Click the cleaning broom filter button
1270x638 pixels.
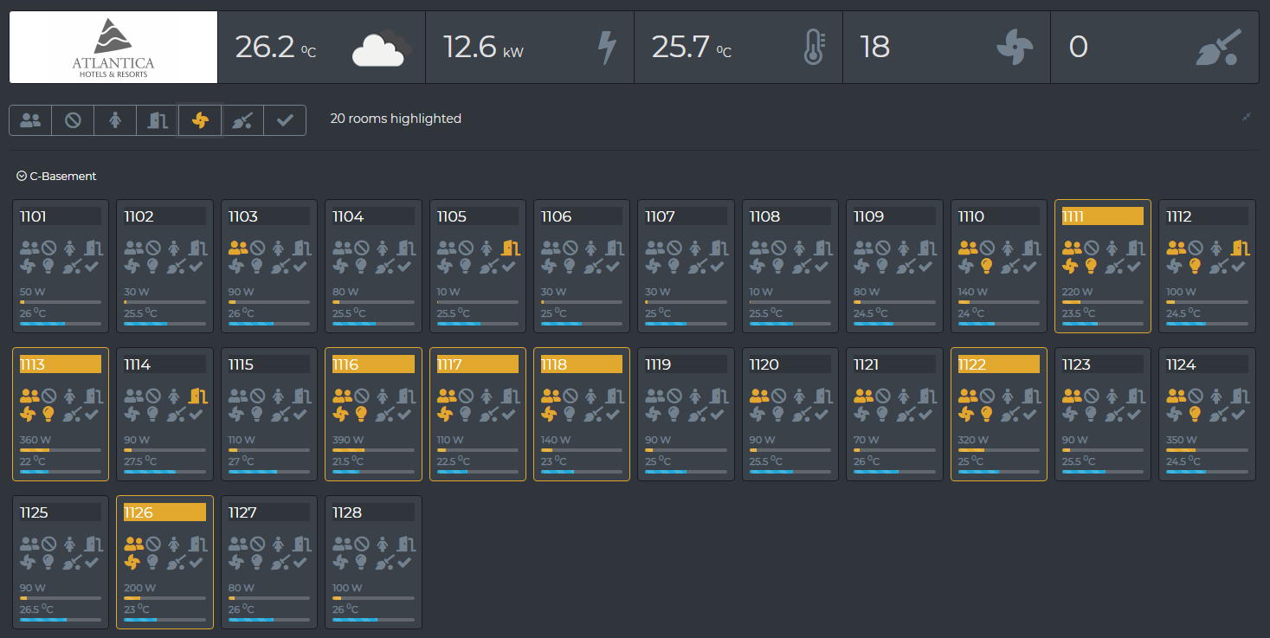pyautogui.click(x=242, y=121)
